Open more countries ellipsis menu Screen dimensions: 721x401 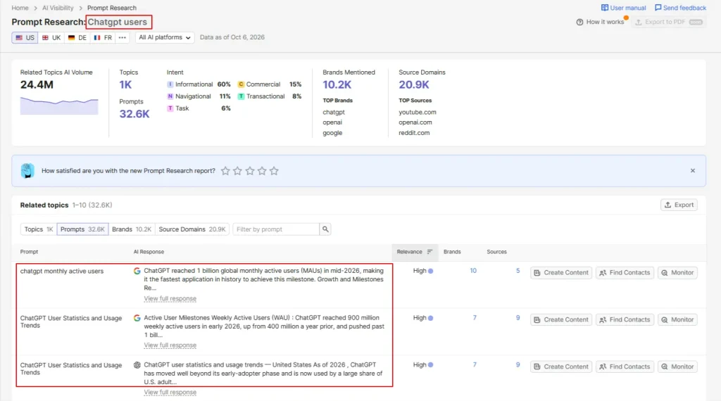click(x=123, y=38)
